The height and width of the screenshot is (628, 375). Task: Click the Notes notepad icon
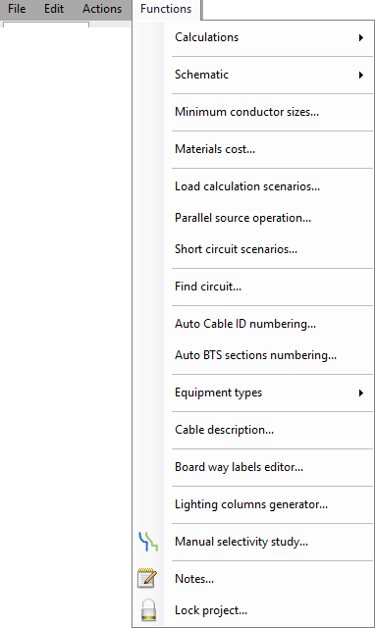(147, 578)
